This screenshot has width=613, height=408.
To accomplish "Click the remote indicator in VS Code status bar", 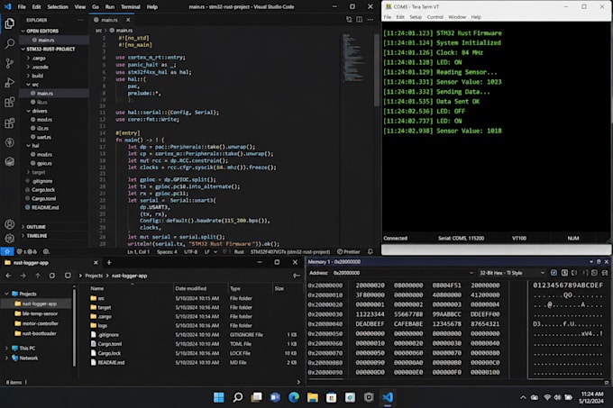I will pos(7,252).
